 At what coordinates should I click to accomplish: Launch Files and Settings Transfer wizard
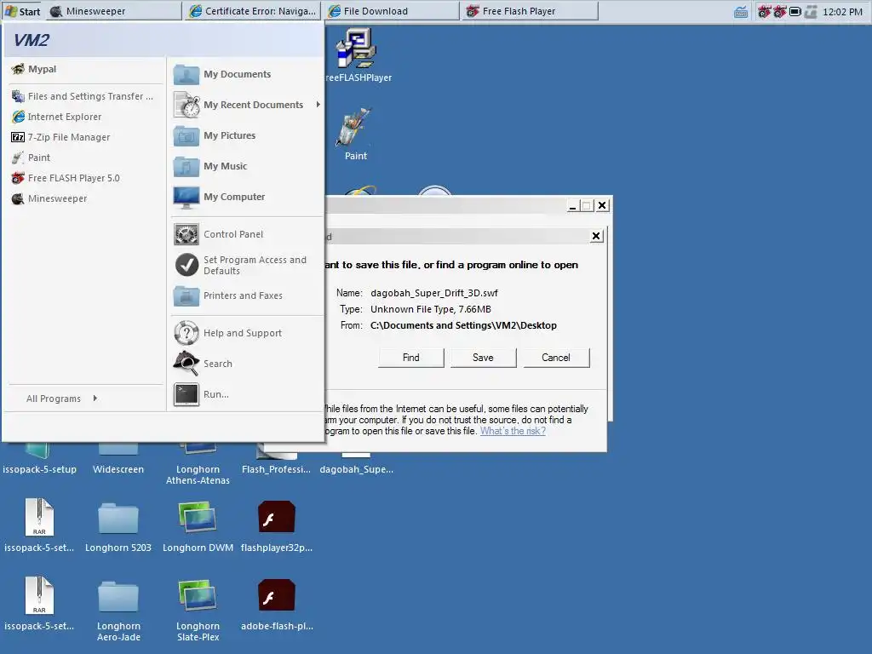[83, 96]
